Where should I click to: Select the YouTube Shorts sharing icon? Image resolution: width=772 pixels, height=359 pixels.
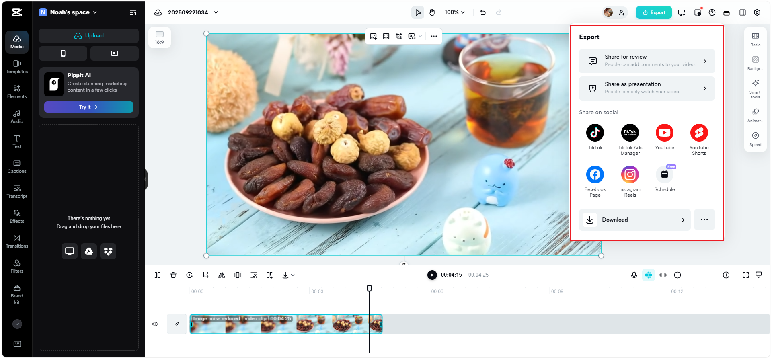(x=699, y=133)
